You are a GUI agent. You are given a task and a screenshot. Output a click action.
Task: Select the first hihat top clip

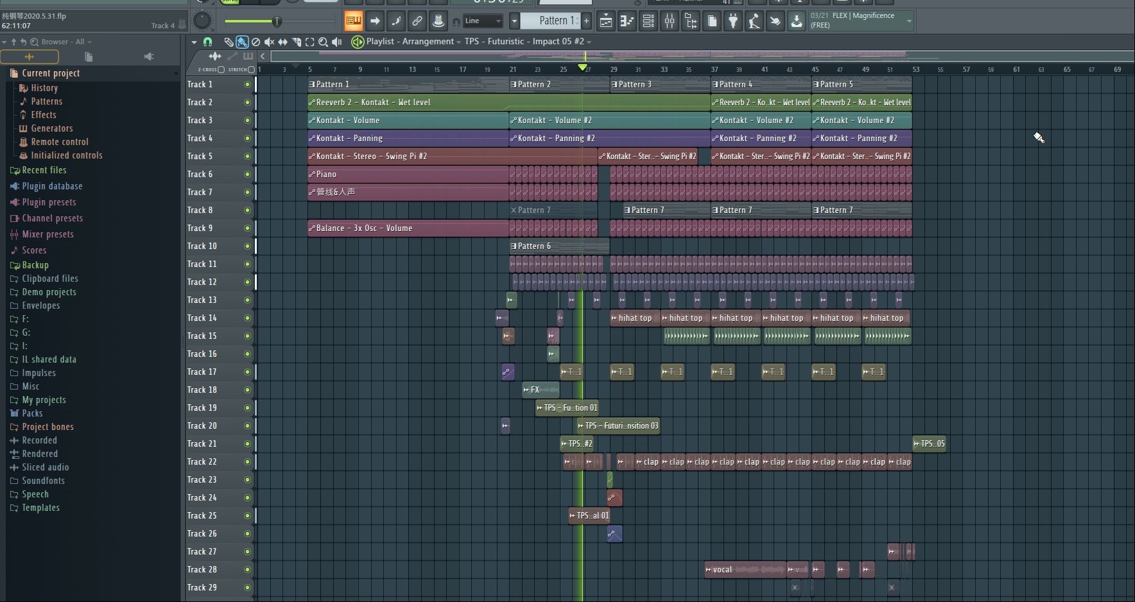(635, 318)
